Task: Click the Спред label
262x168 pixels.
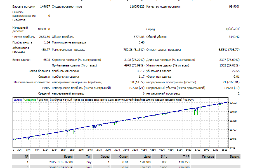Action: click(x=150, y=29)
